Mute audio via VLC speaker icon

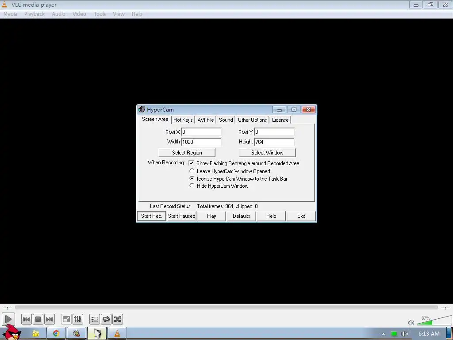(411, 322)
